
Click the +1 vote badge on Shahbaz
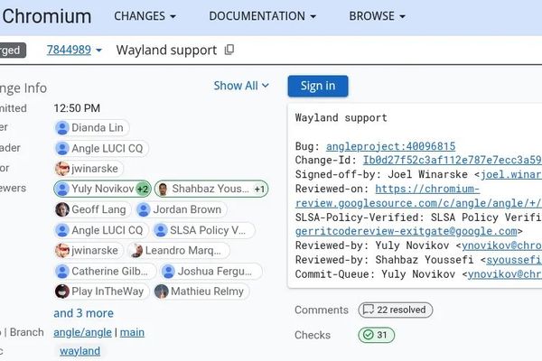tap(259, 189)
